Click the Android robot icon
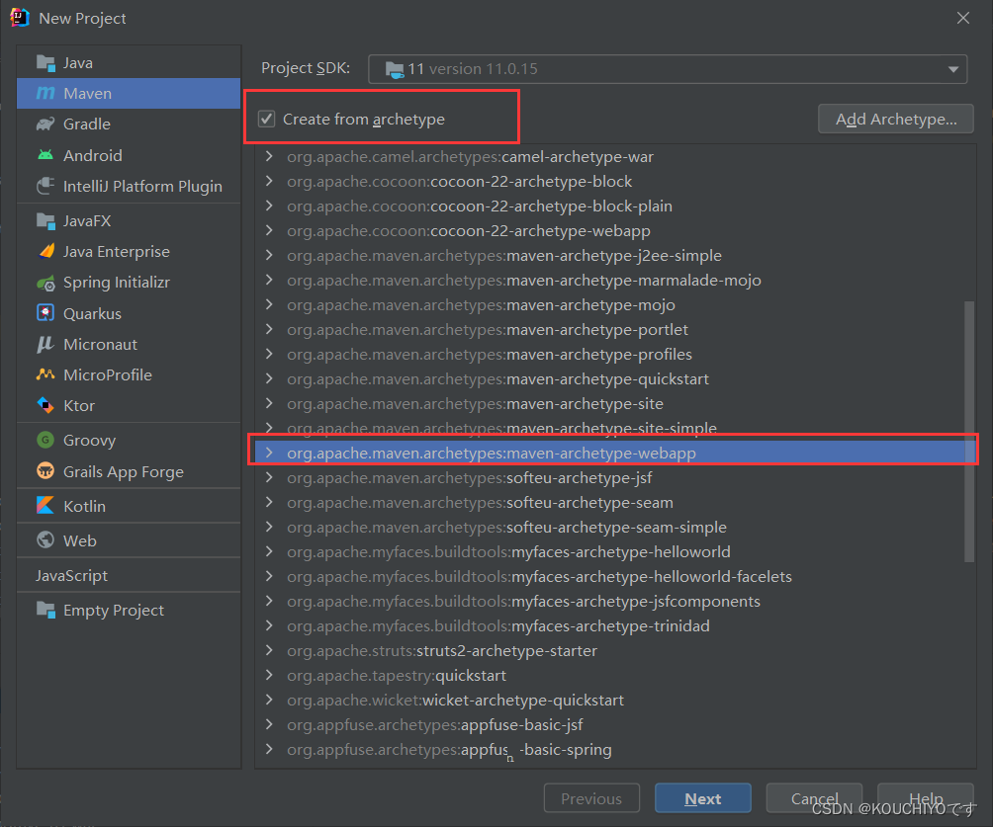993x827 pixels. tap(45, 155)
